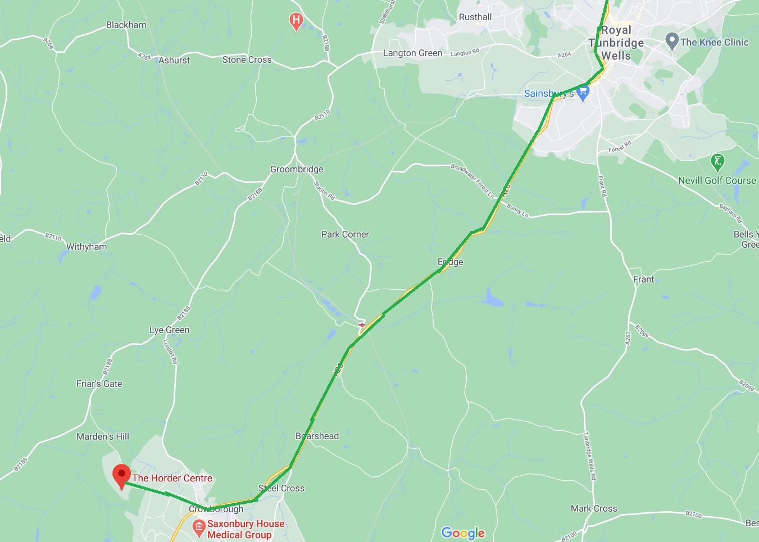Click the Eridge place label on route

(451, 262)
